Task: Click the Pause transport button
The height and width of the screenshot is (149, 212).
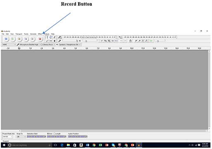Action: coord(6,39)
